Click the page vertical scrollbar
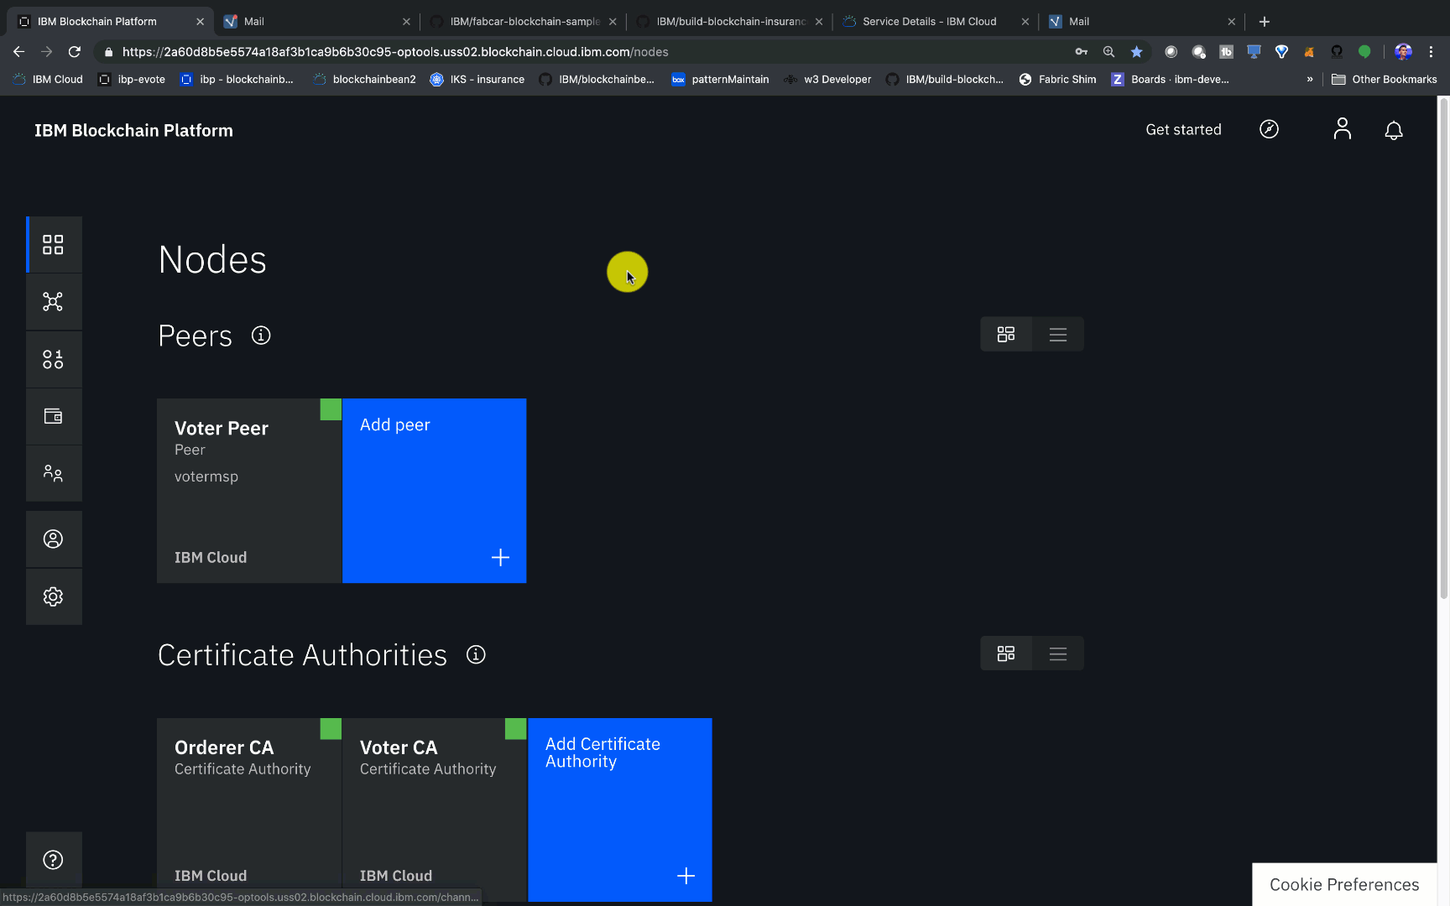The height and width of the screenshot is (906, 1450). [1443, 347]
